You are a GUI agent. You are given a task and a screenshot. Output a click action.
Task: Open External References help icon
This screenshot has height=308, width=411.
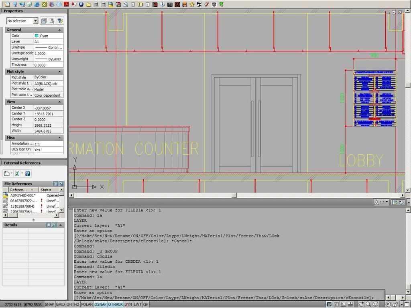tap(28, 174)
